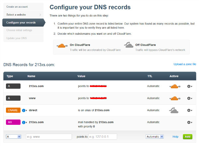Click Automatic TTL in the direct row

point(153,110)
